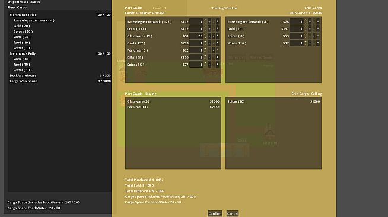
Task: Confirm the trade
Action: point(215,213)
